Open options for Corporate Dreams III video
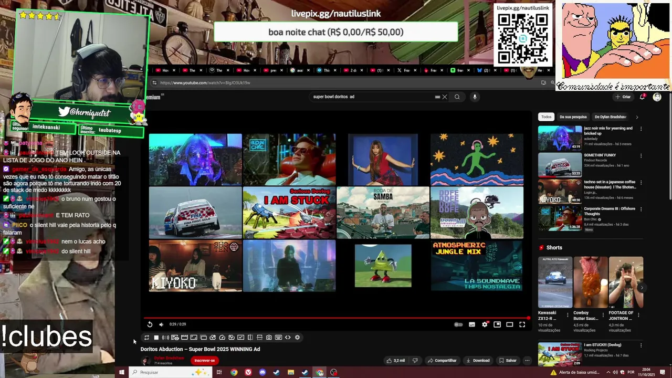Viewport: 672px width, 378px height. 640,209
